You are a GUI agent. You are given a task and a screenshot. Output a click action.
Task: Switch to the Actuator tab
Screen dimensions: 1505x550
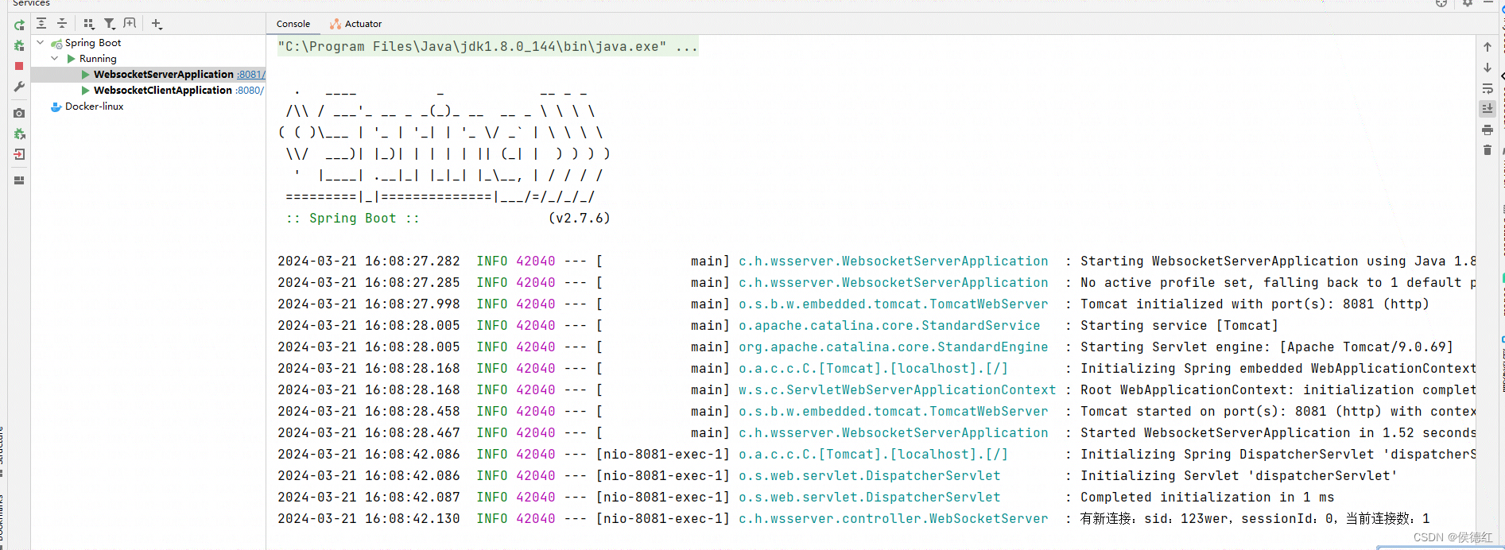(x=356, y=24)
